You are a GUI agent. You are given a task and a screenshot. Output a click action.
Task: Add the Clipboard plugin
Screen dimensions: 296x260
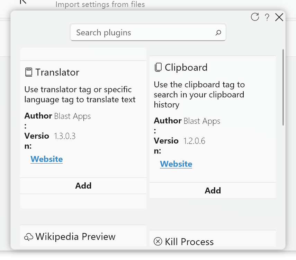coord(213,191)
